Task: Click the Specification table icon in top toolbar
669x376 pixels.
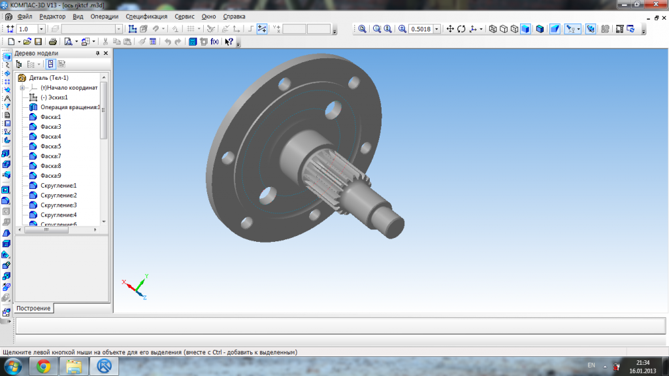Action: pyautogui.click(x=153, y=41)
